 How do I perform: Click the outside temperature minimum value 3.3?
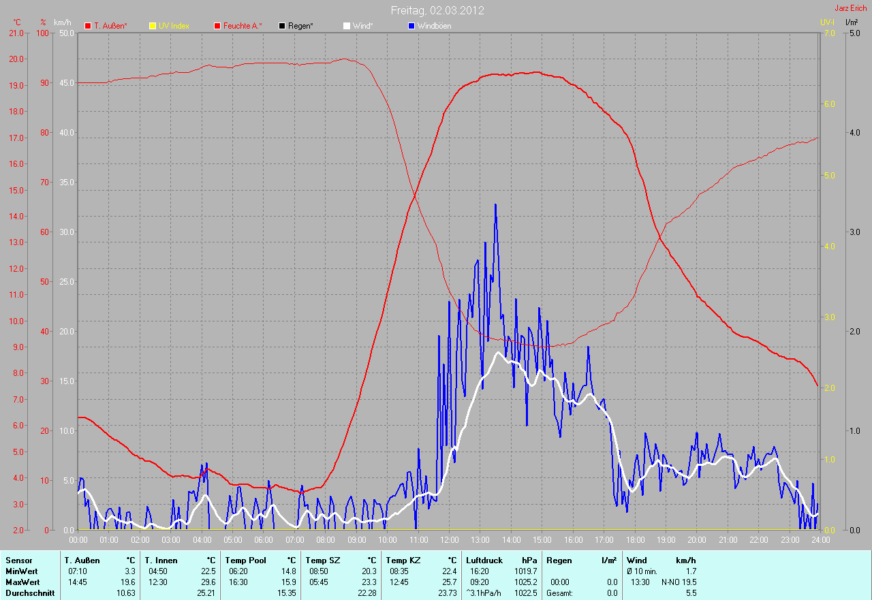130,571
